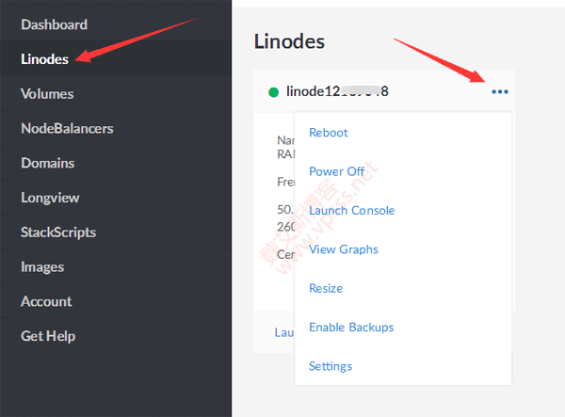Click Launch Console menu entry

pos(351,210)
